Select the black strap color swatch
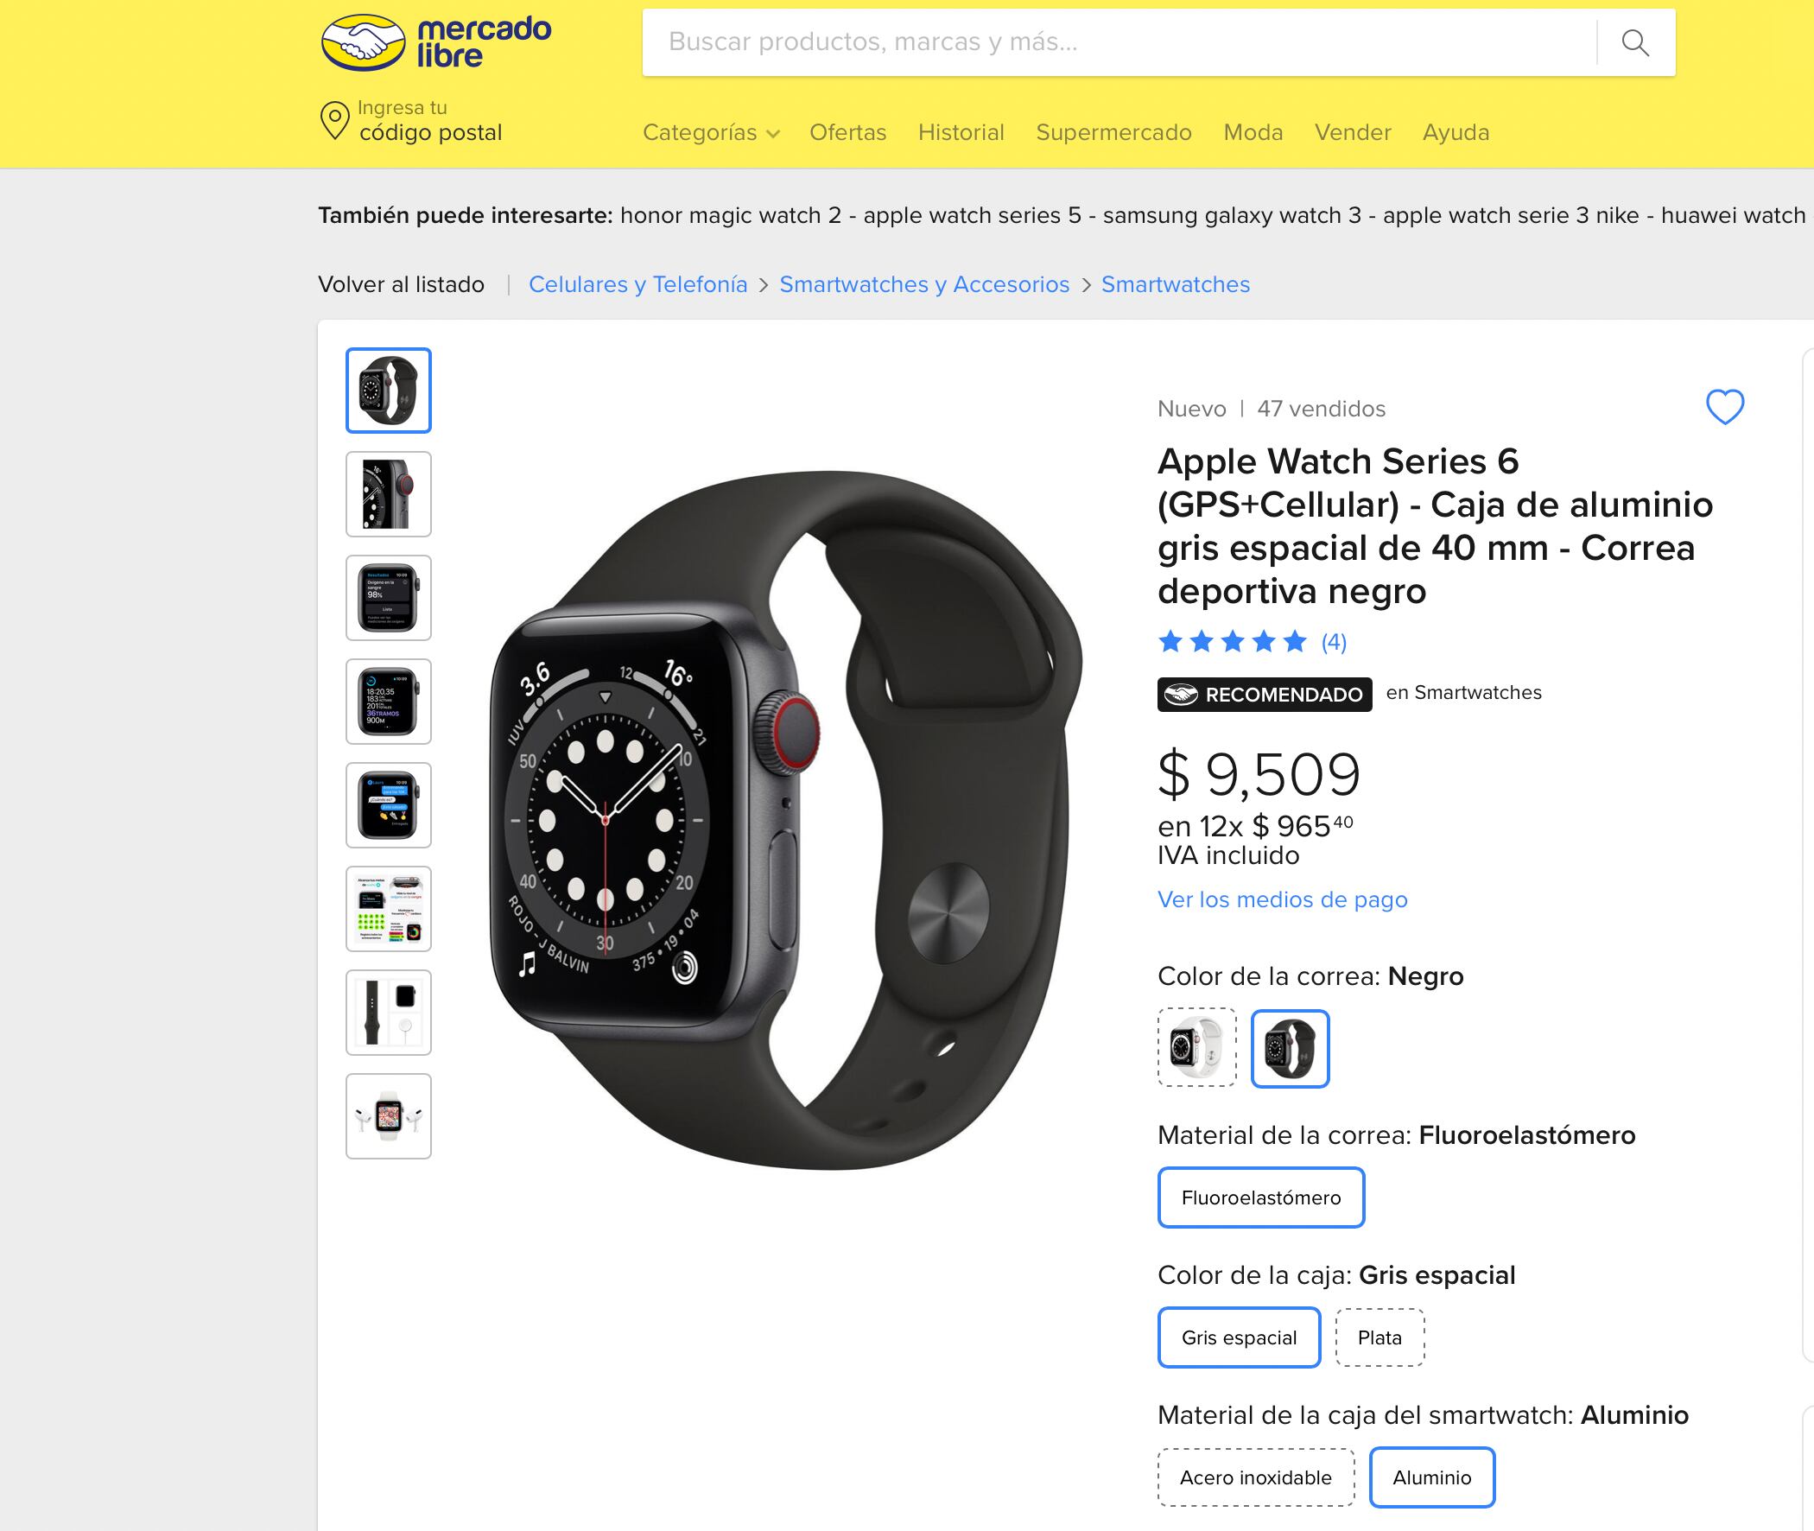 click(x=1289, y=1047)
